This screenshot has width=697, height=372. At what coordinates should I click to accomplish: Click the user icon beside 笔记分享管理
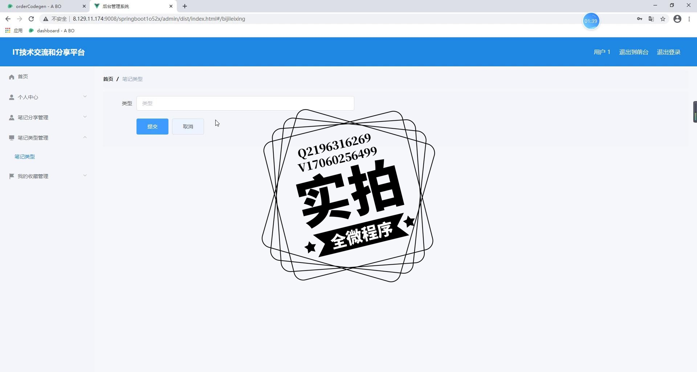(x=12, y=117)
